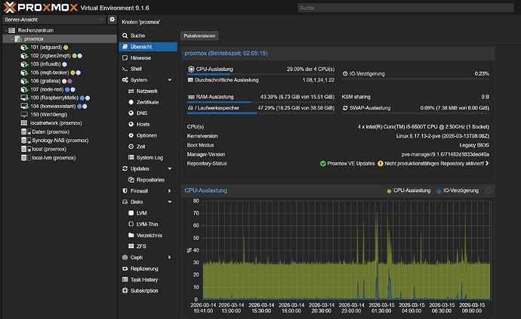Click the Subskription support icon
The width and height of the screenshot is (521, 319).
click(125, 291)
